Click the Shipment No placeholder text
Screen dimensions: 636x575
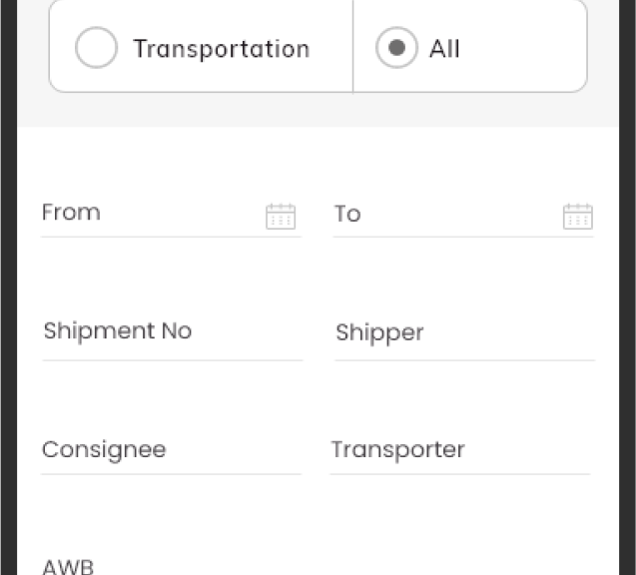coord(118,331)
